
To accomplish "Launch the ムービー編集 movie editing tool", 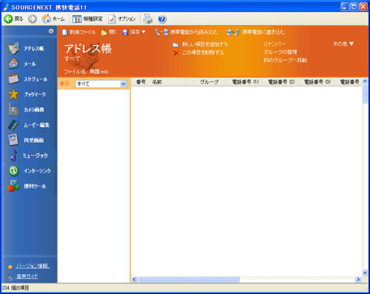I will [x=13, y=125].
